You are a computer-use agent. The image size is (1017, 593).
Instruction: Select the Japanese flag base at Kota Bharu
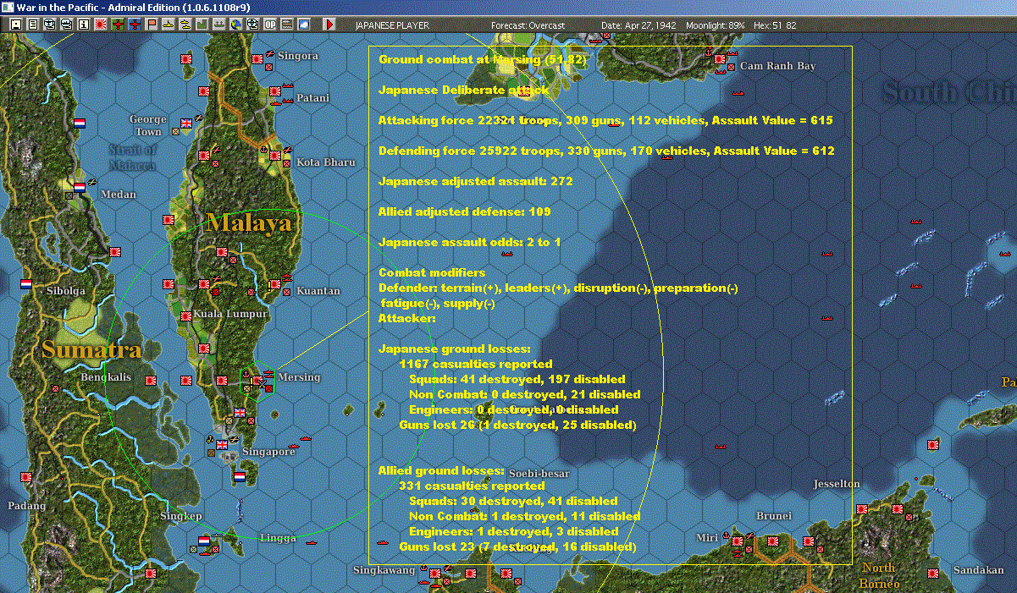[276, 155]
